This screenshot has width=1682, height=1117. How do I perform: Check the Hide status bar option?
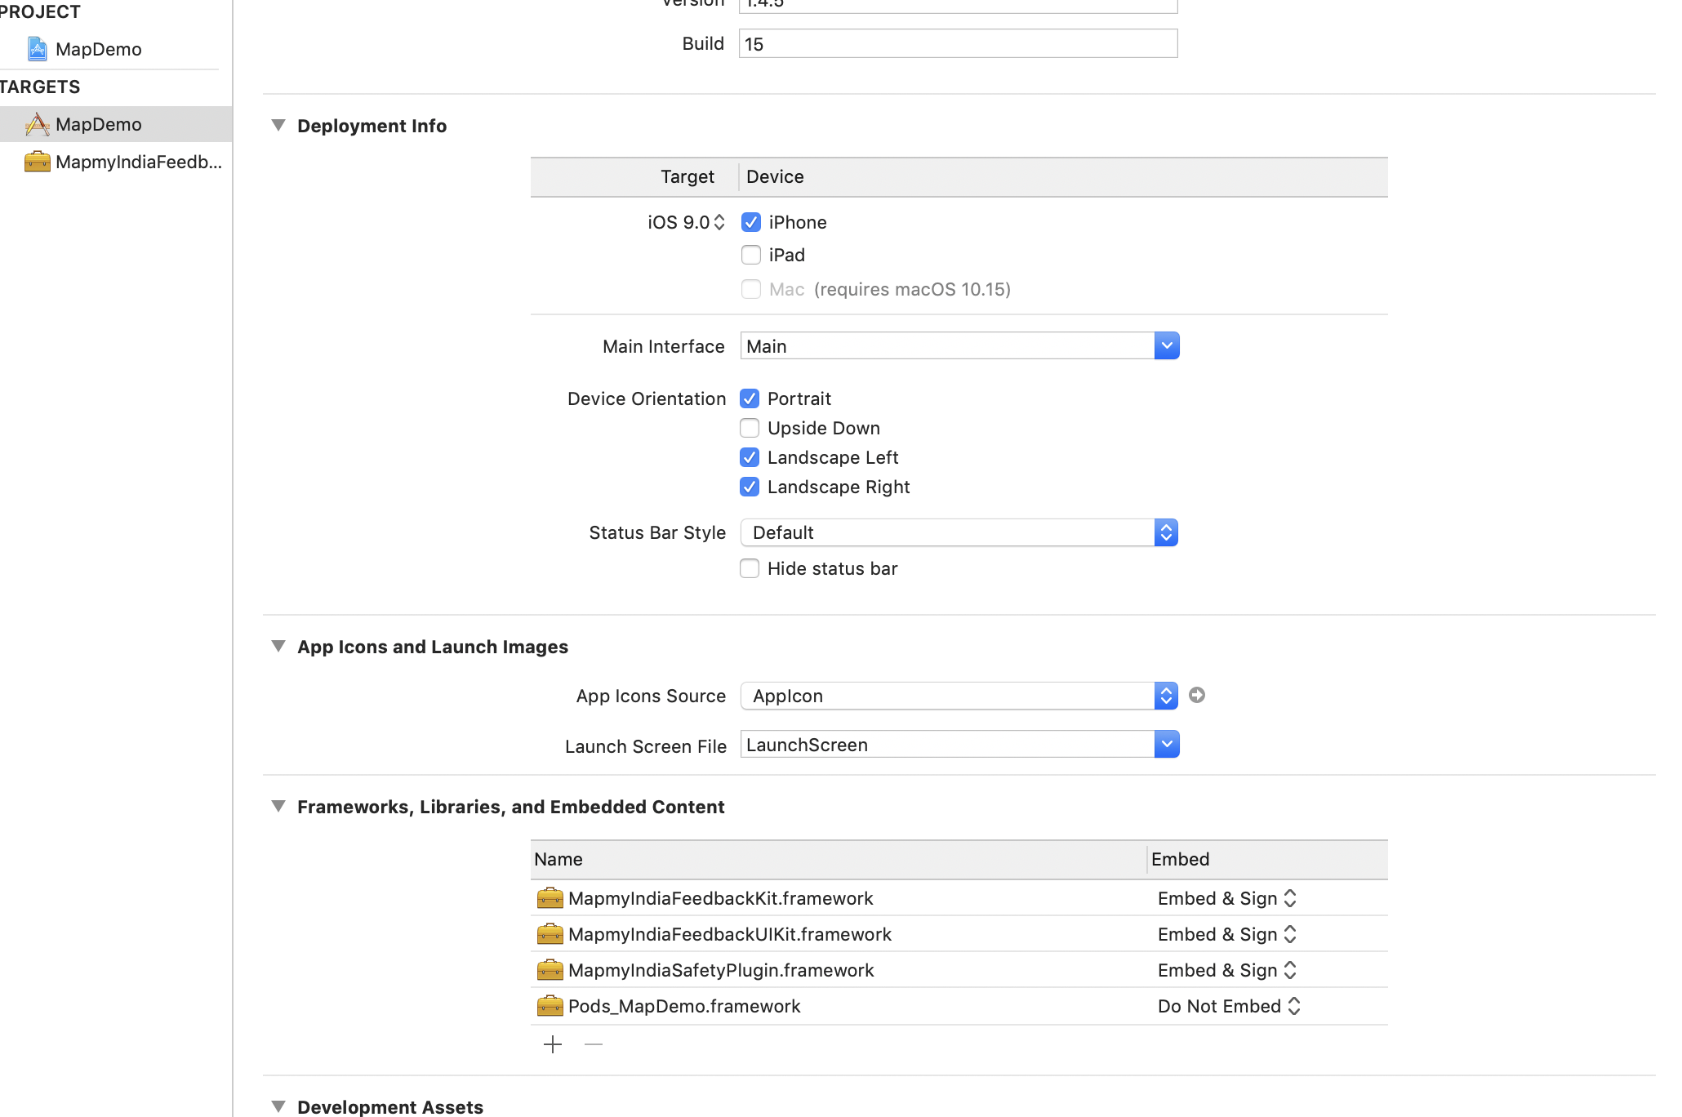coord(750,568)
